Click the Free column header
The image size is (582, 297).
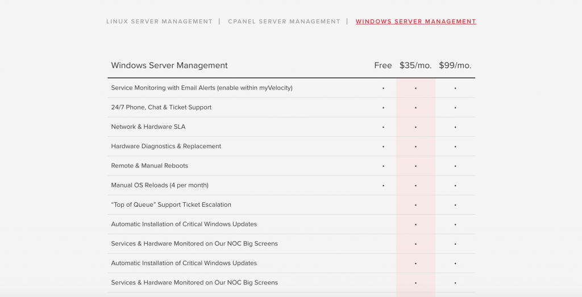(x=383, y=65)
